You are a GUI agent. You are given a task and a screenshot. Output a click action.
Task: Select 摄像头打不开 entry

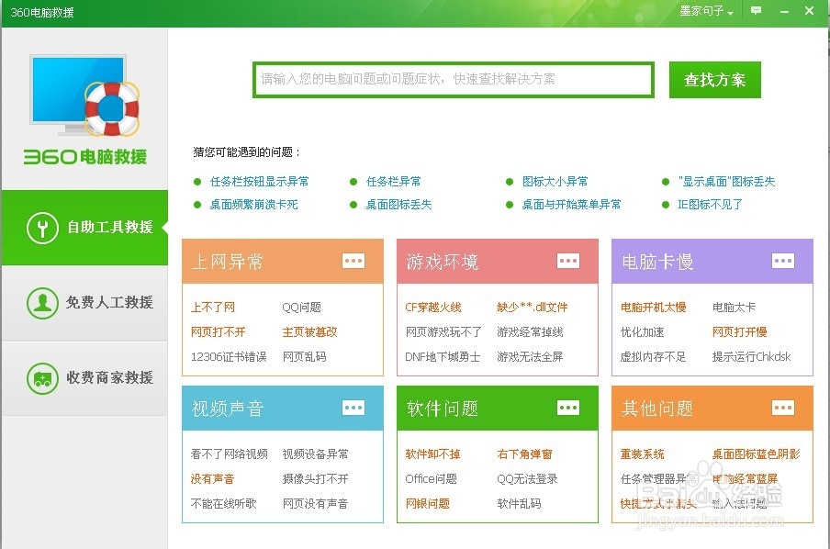coord(316,478)
